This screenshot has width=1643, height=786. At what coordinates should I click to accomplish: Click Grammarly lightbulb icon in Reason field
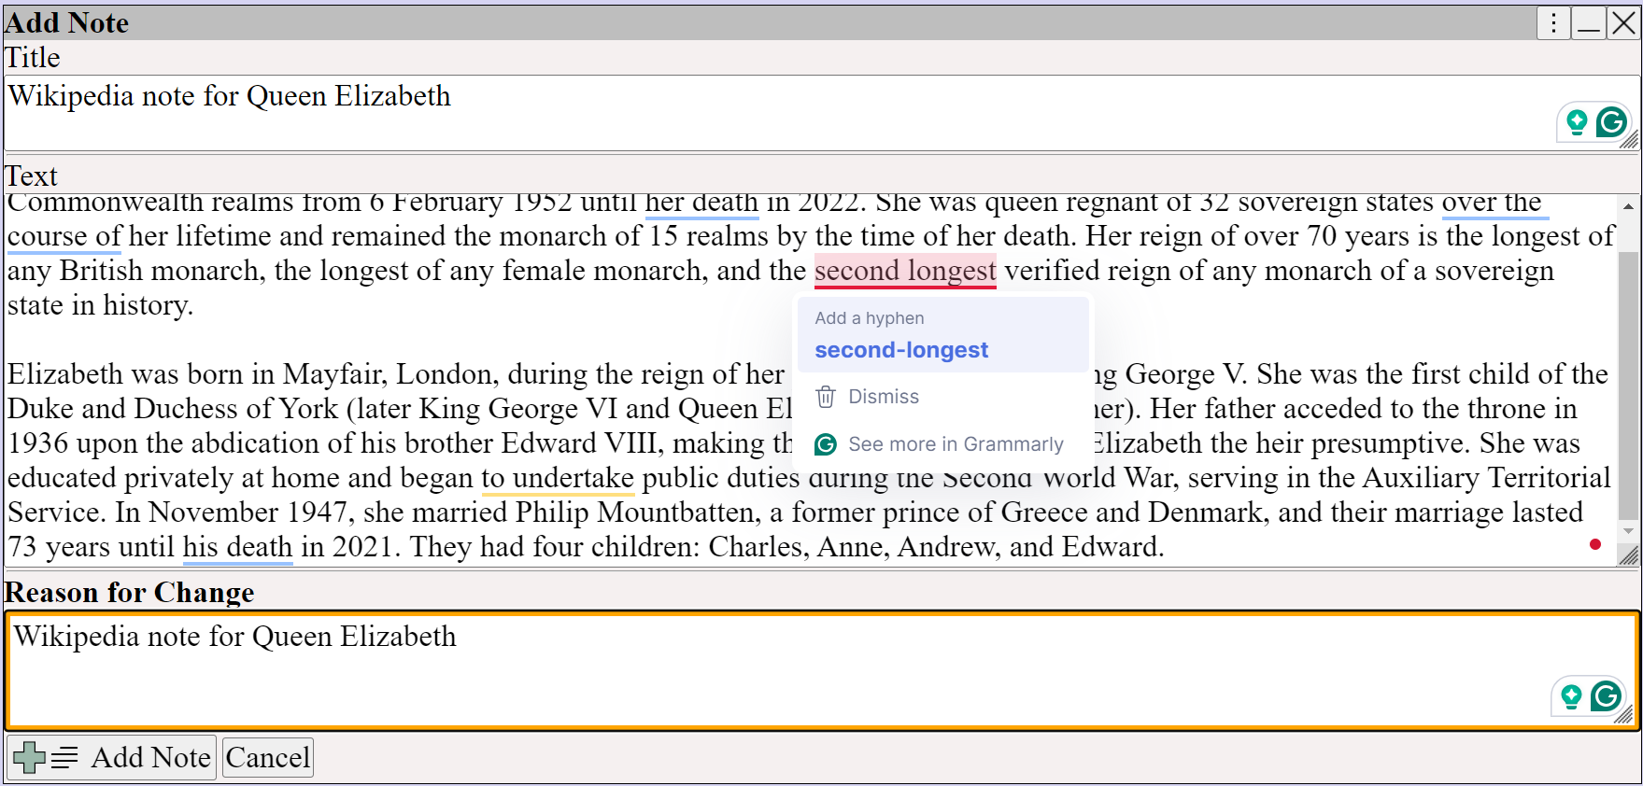tap(1571, 696)
